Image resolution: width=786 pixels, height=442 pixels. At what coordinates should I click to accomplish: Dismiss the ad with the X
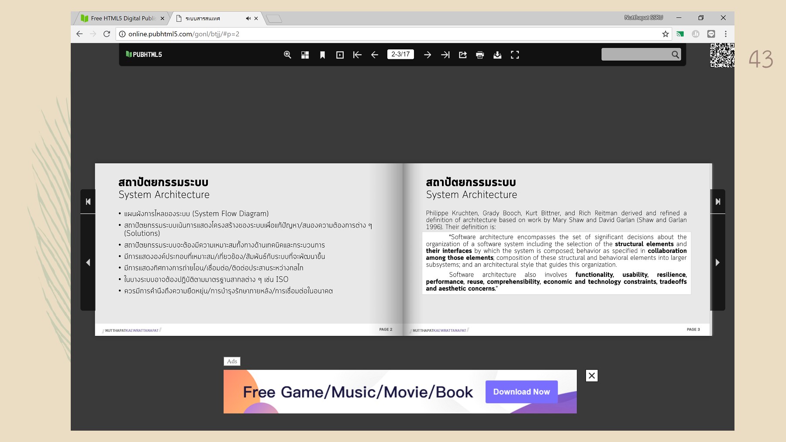pyautogui.click(x=592, y=375)
